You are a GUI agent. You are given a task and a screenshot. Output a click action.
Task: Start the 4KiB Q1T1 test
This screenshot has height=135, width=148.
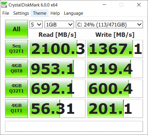pos(17,108)
